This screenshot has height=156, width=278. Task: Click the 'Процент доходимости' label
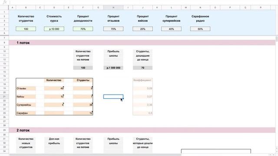[83, 18]
